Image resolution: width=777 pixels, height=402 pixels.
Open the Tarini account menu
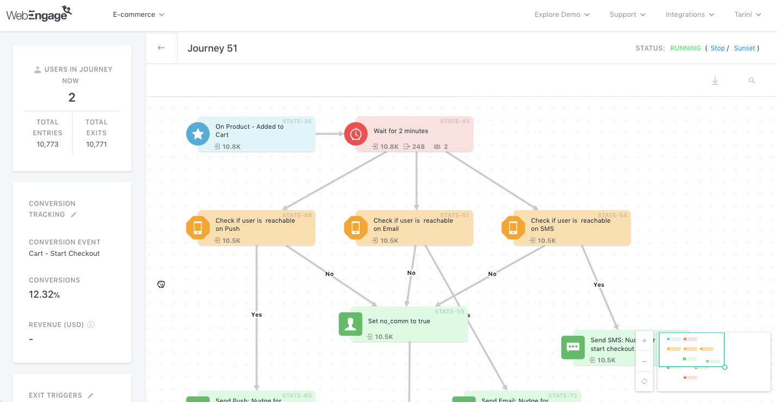pyautogui.click(x=748, y=15)
